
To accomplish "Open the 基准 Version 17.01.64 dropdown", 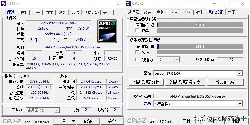I will point(198,73).
